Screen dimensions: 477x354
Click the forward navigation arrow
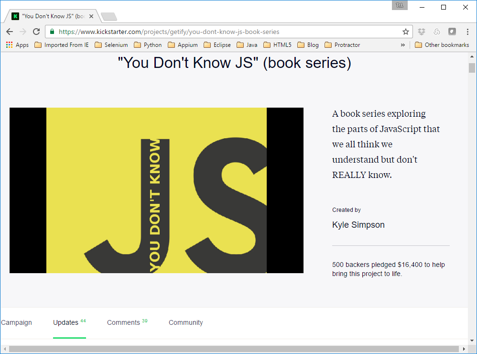click(x=22, y=32)
